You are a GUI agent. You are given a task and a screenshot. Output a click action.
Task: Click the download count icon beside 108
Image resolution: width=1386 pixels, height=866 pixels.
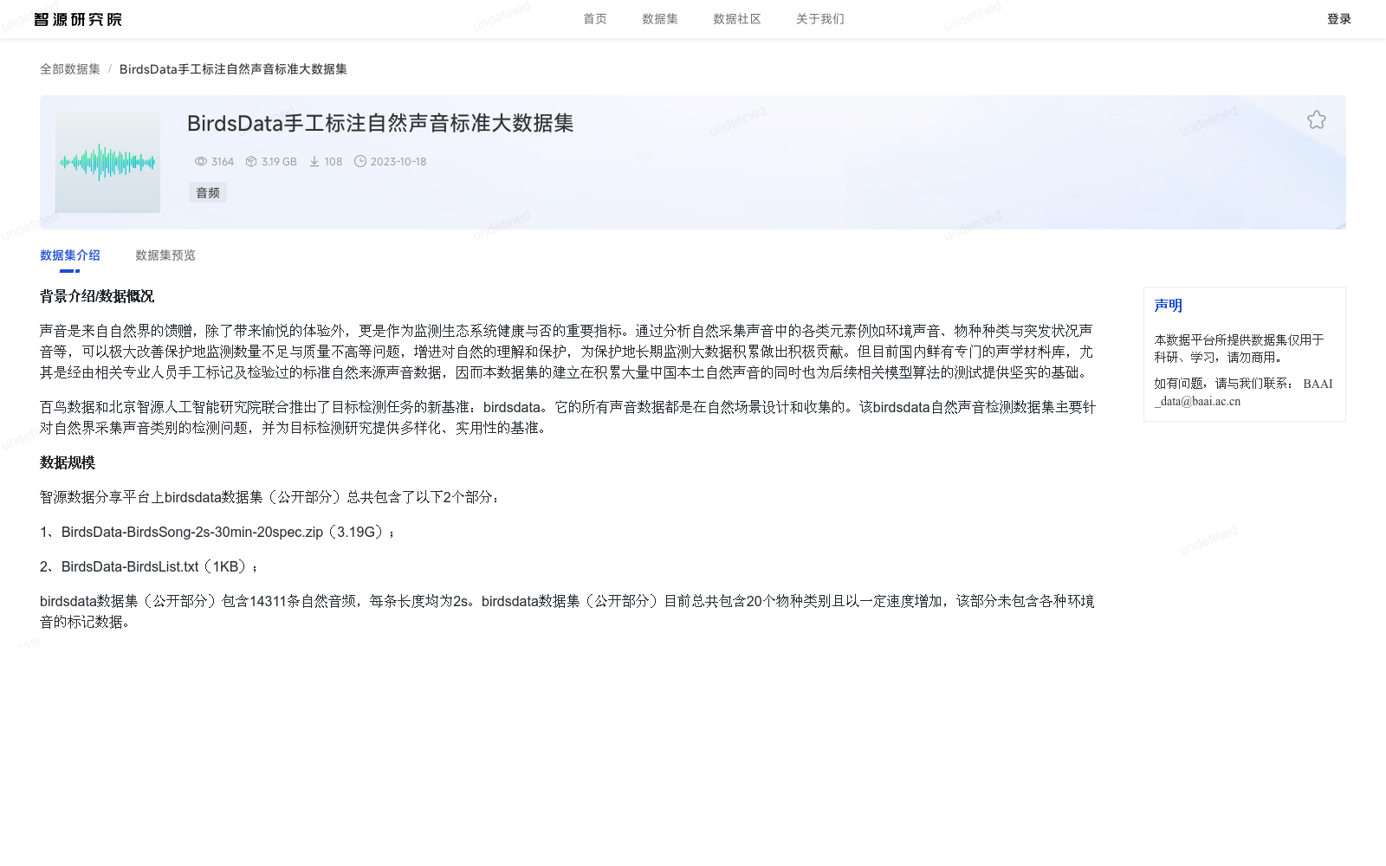click(x=314, y=161)
